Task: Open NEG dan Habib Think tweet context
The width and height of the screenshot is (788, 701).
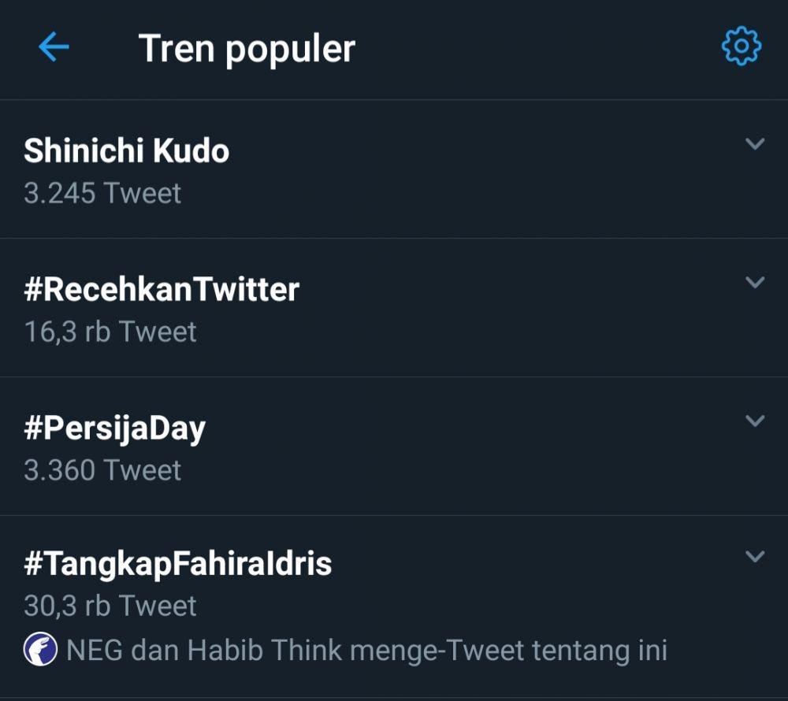Action: [366, 650]
